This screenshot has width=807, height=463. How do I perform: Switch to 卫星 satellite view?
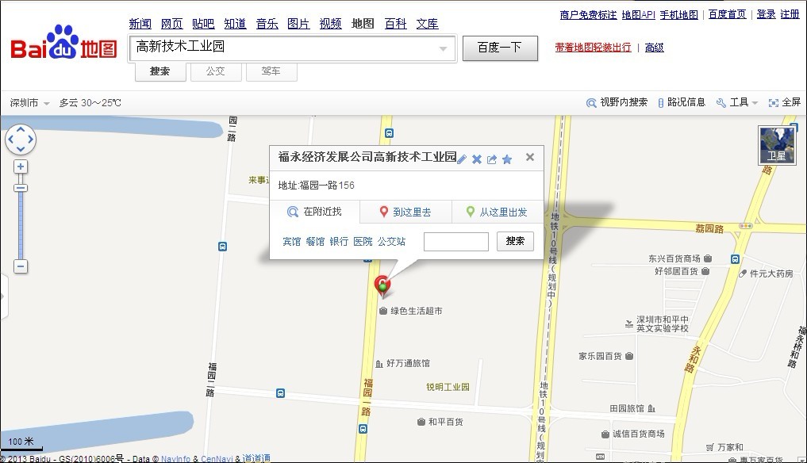(x=775, y=143)
